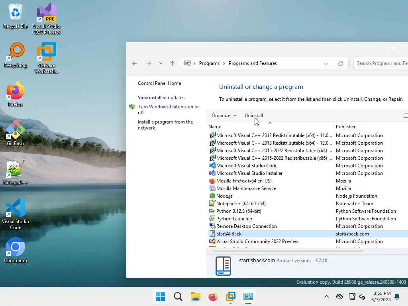The height and width of the screenshot is (306, 408).
Task: Open VMware Workstation desktop icon
Action: [47, 58]
